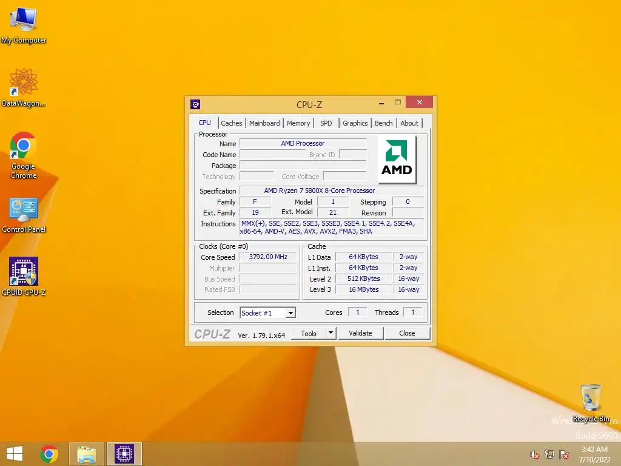The width and height of the screenshot is (621, 466).
Task: Select the DataWagon desktop shortcut
Action: coord(24,87)
